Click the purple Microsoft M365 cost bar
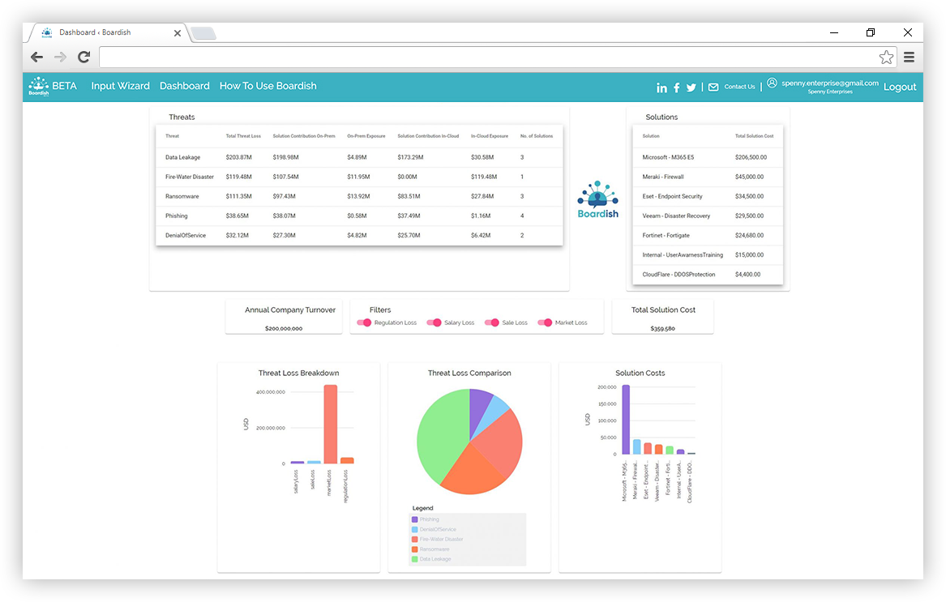Viewport: 946px width, 602px height. click(x=626, y=419)
